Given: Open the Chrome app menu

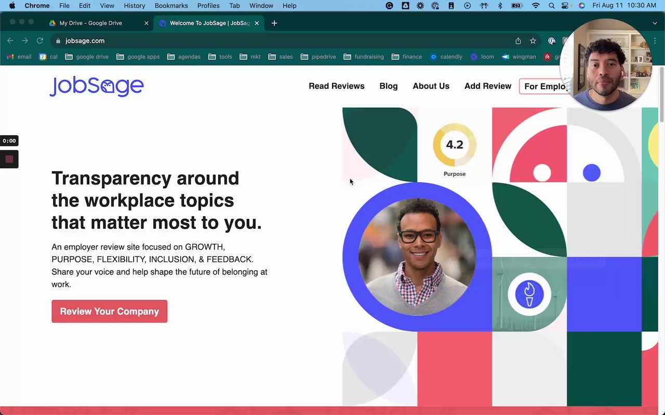Looking at the screenshot, I should (x=37, y=6).
